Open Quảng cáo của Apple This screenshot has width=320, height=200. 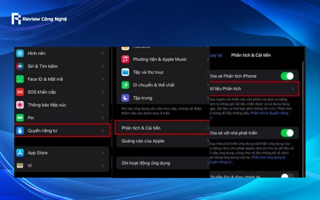[x=163, y=141]
